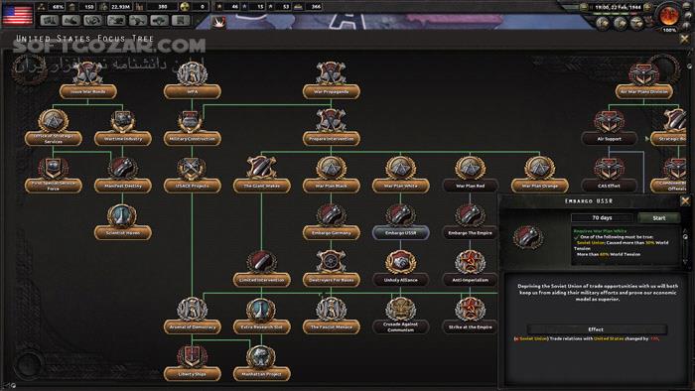Select the CAS Effort focus
The image size is (695, 391).
[x=609, y=186]
